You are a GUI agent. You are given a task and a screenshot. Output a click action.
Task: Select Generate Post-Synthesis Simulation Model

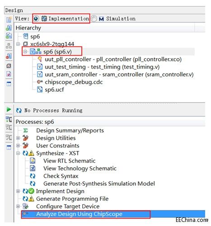[x=99, y=184]
